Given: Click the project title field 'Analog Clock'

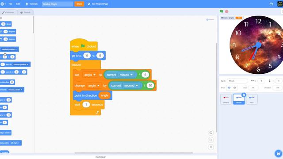Looking at the screenshot, I should click(x=57, y=4).
